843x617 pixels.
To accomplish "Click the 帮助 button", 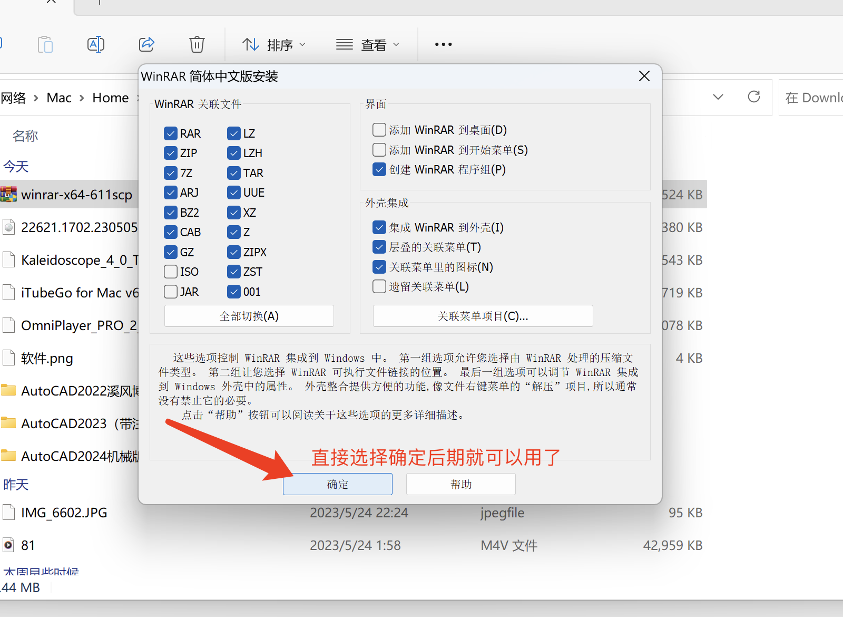I will pyautogui.click(x=461, y=484).
